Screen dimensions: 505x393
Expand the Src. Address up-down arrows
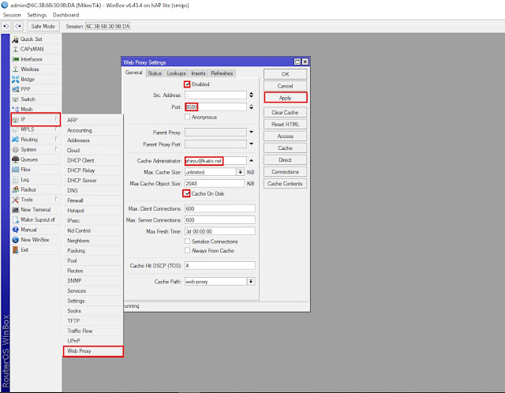tap(251, 95)
